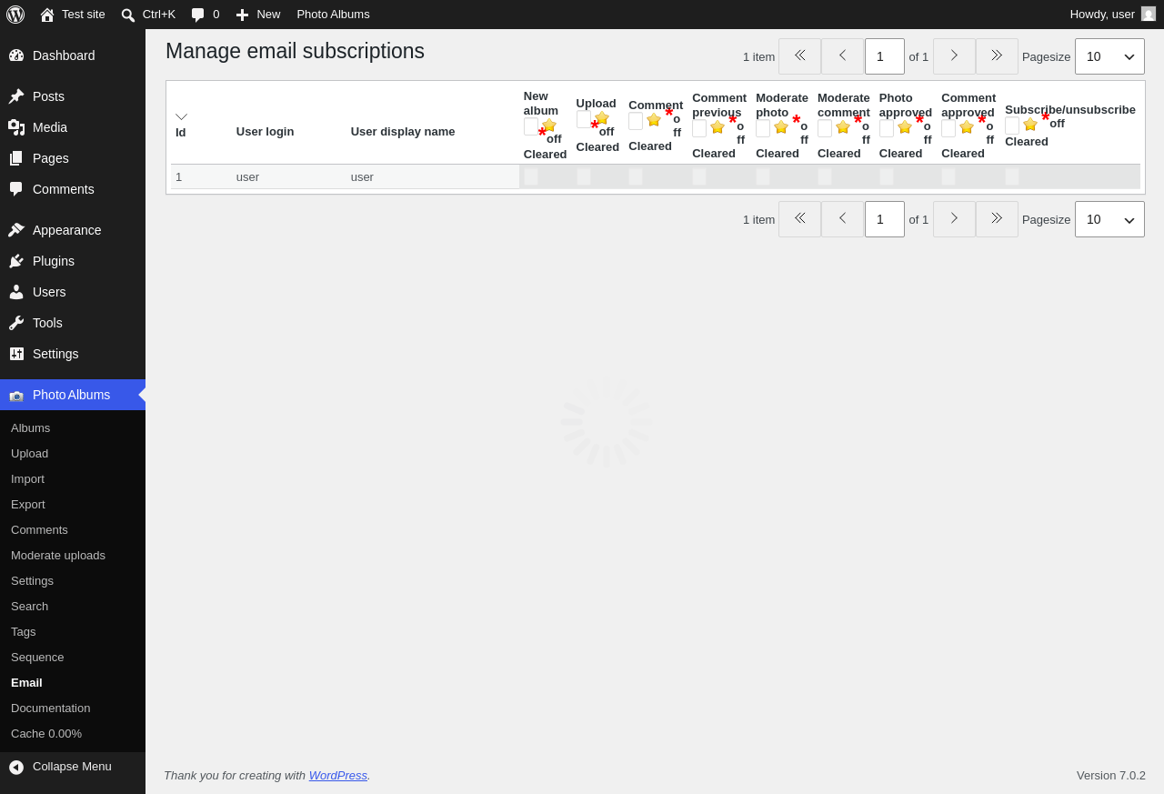This screenshot has width=1164, height=794.
Task: Follow the WordPress footer link
Action: pyautogui.click(x=338, y=776)
